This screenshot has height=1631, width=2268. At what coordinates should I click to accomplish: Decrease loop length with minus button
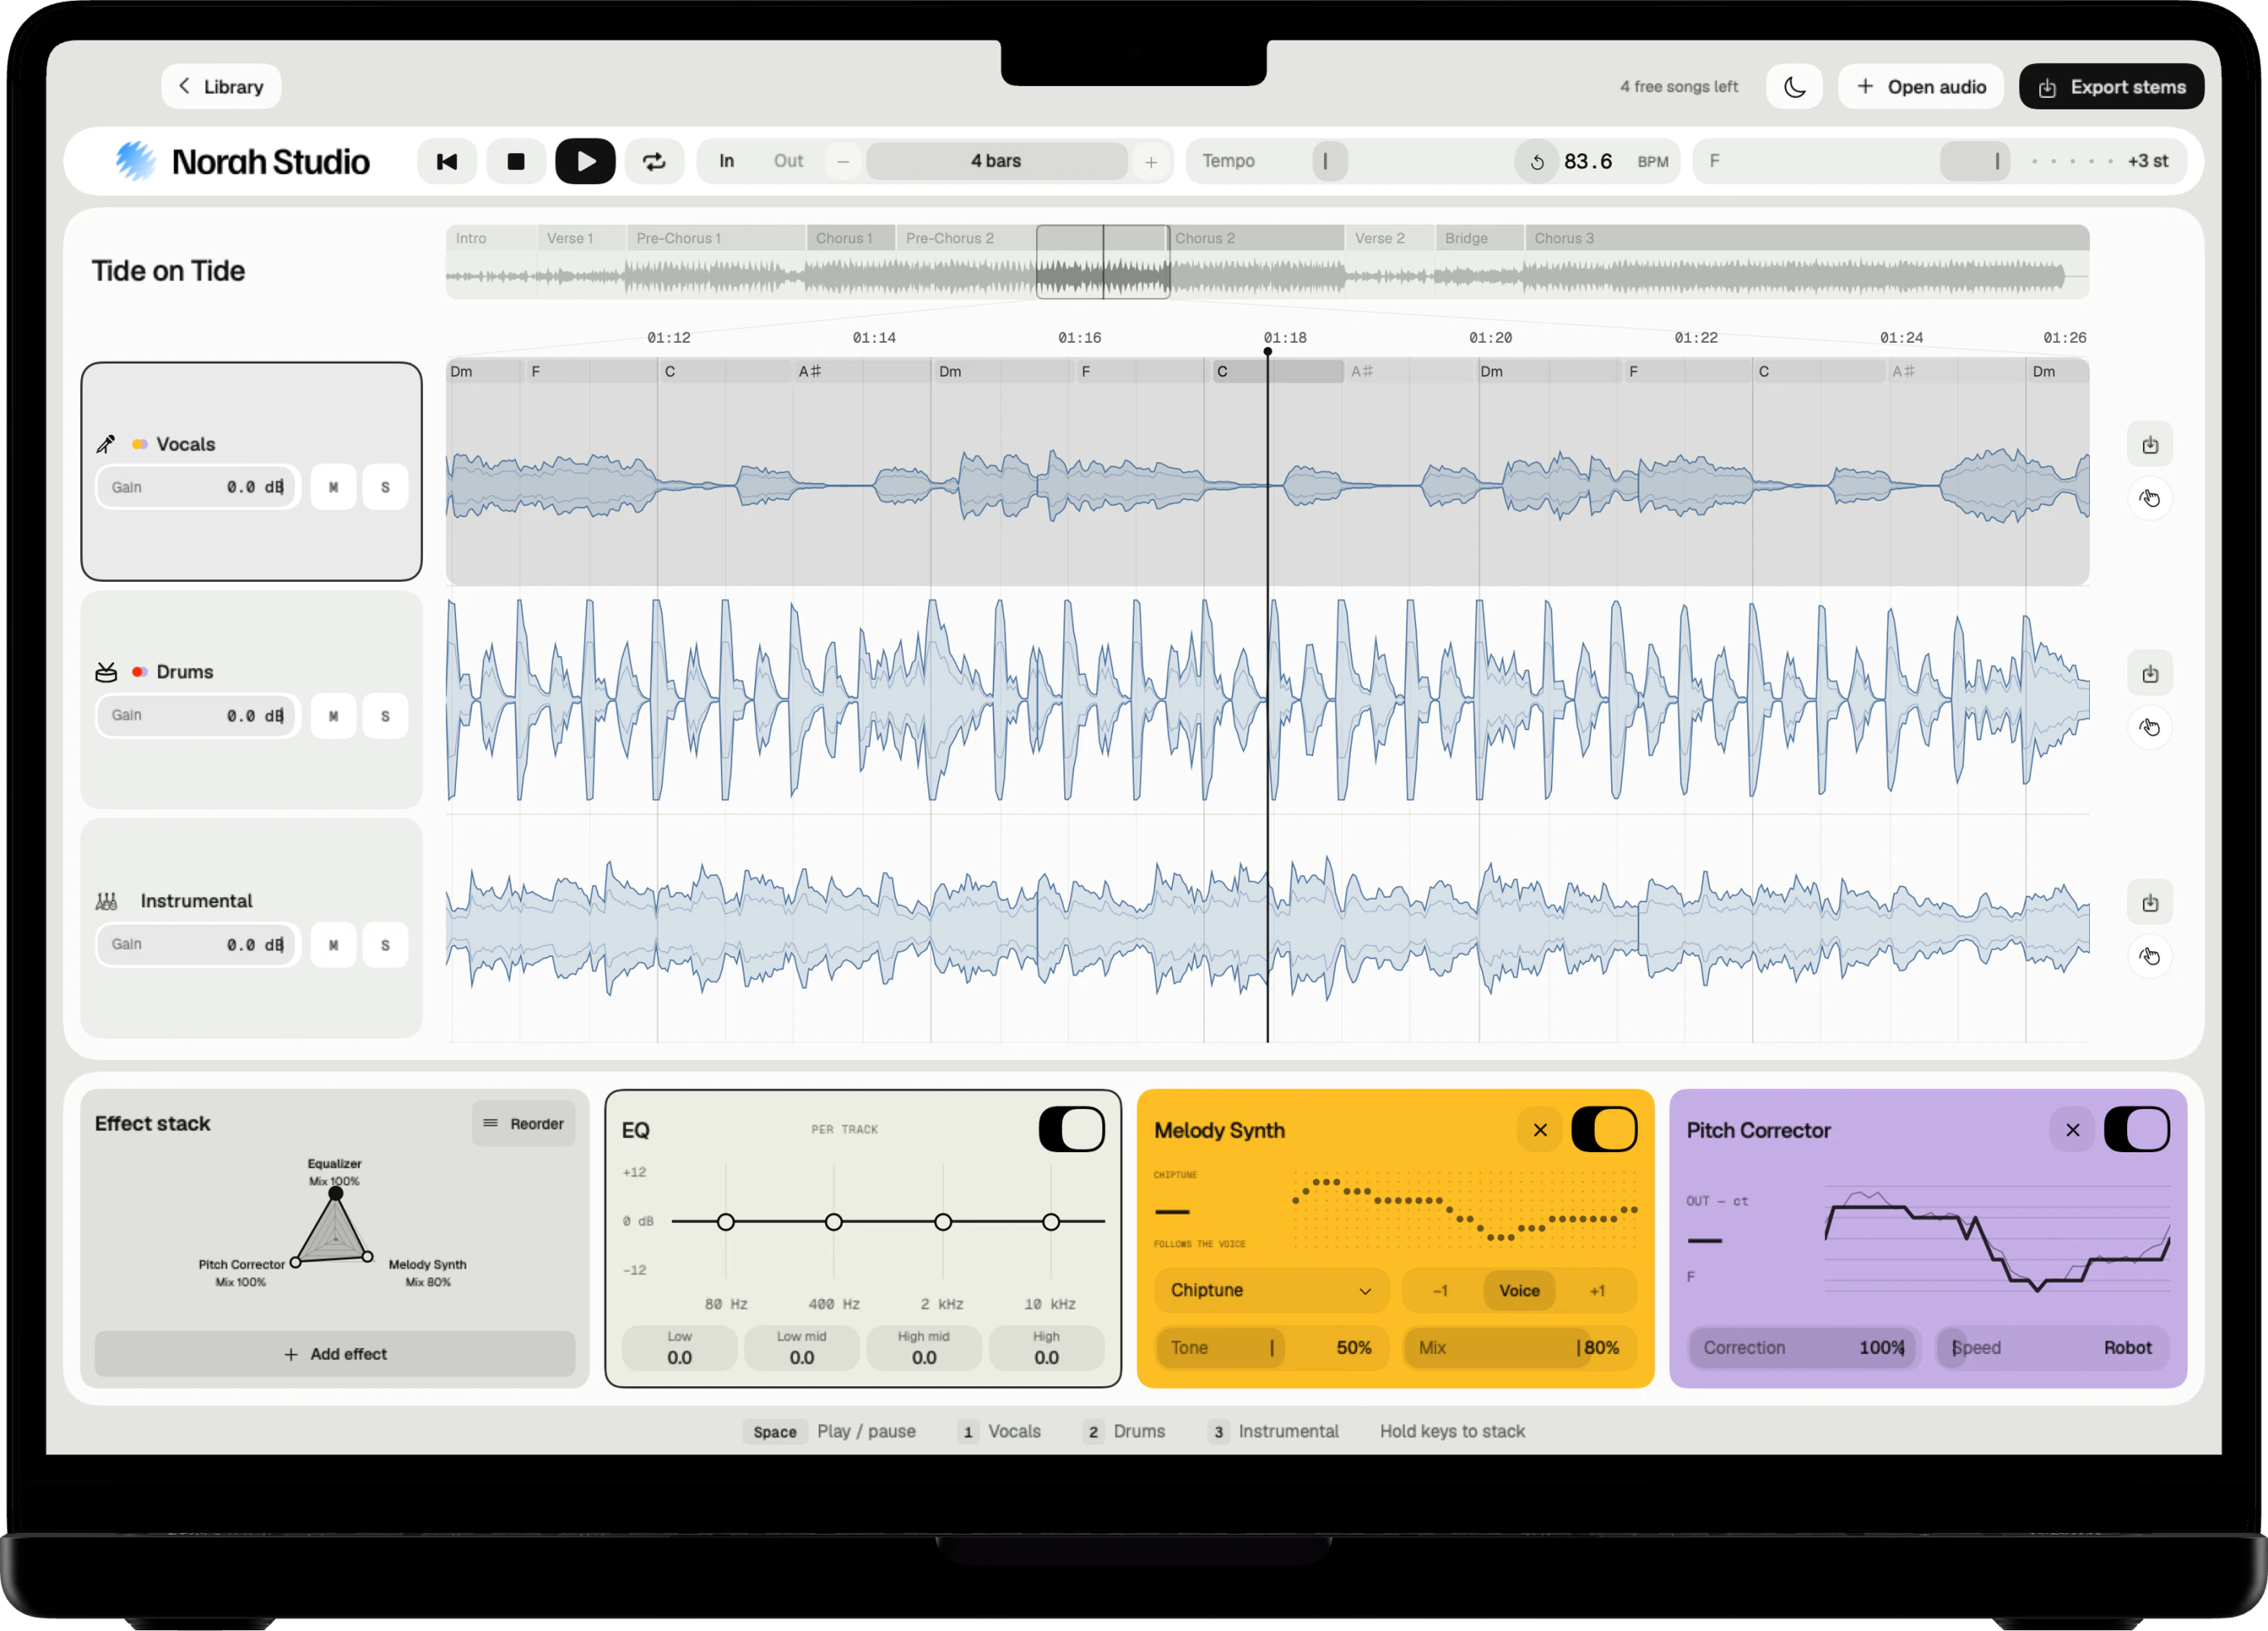pyautogui.click(x=843, y=161)
